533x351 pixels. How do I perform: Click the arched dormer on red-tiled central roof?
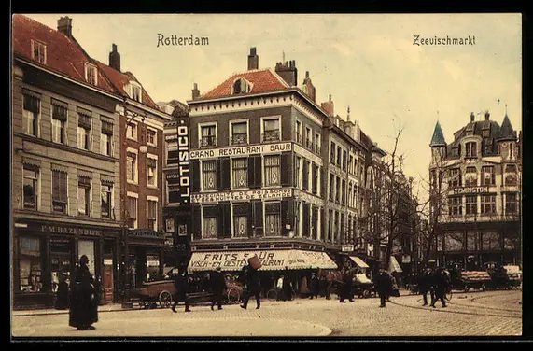pos(242,86)
